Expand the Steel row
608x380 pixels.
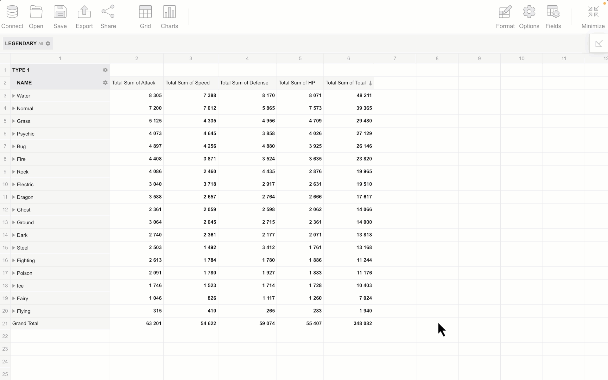14,248
